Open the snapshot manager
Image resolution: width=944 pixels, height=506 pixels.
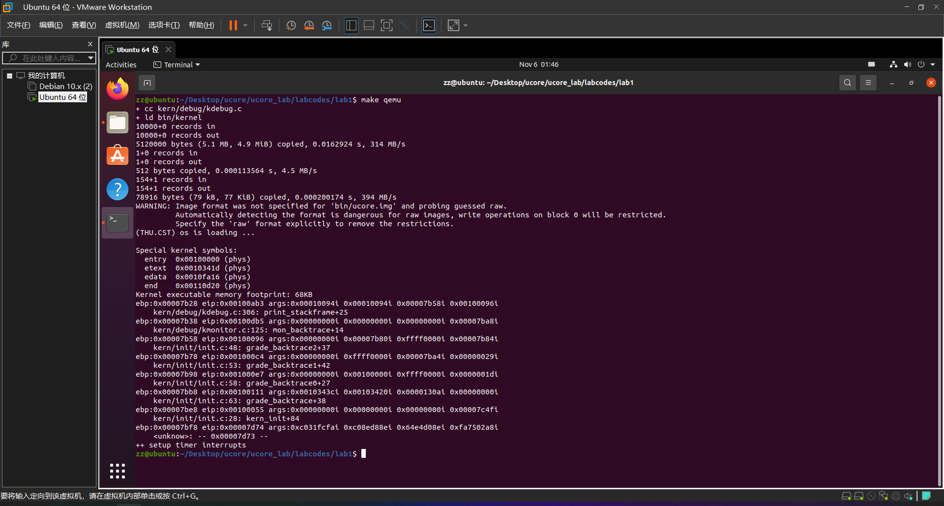click(x=327, y=26)
